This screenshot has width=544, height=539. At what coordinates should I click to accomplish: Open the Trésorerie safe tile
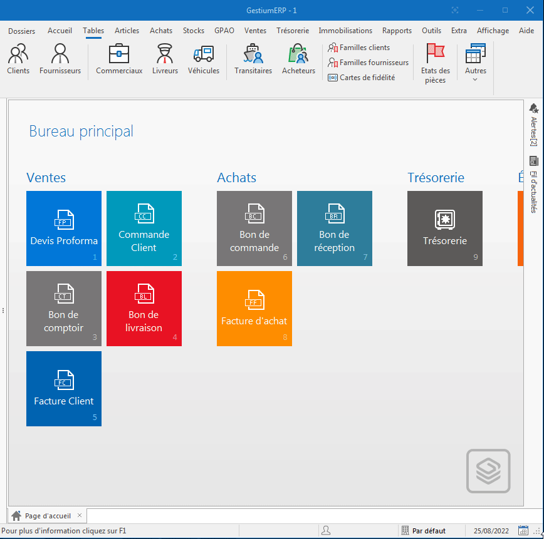445,228
